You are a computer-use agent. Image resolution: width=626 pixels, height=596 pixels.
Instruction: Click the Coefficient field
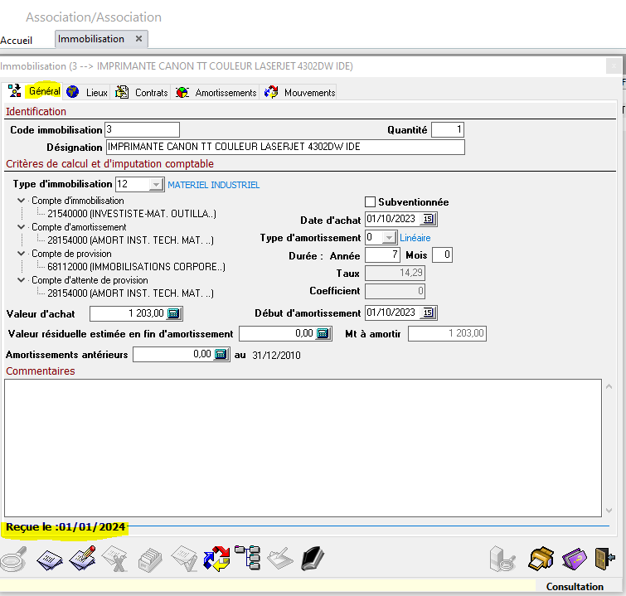tap(395, 291)
